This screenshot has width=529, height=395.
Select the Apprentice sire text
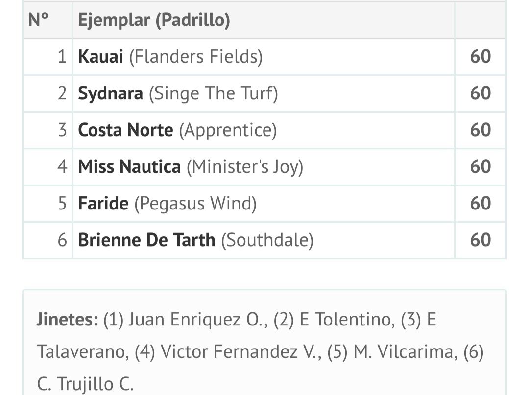(x=228, y=130)
